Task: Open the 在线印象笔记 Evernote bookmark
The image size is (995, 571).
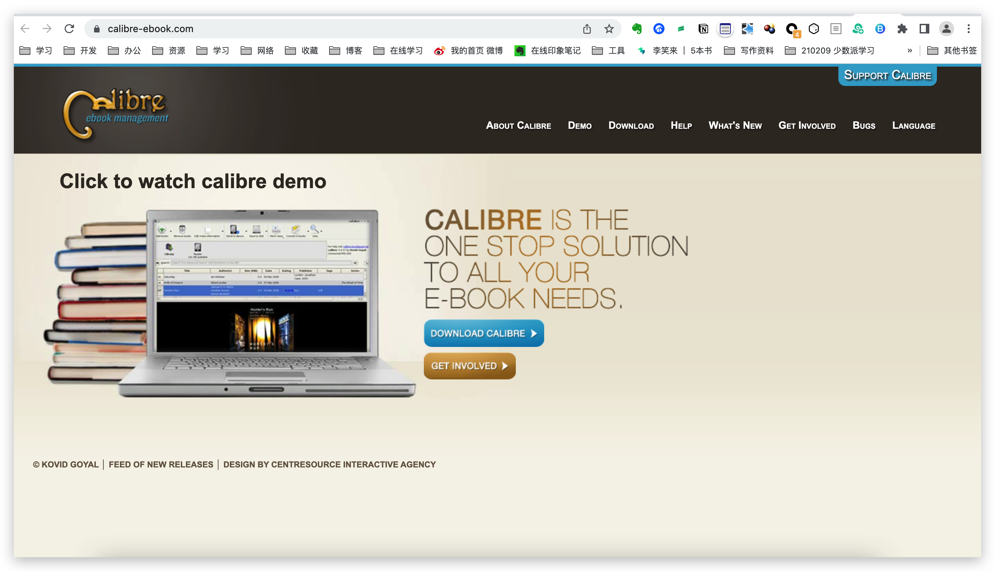Action: click(x=547, y=51)
